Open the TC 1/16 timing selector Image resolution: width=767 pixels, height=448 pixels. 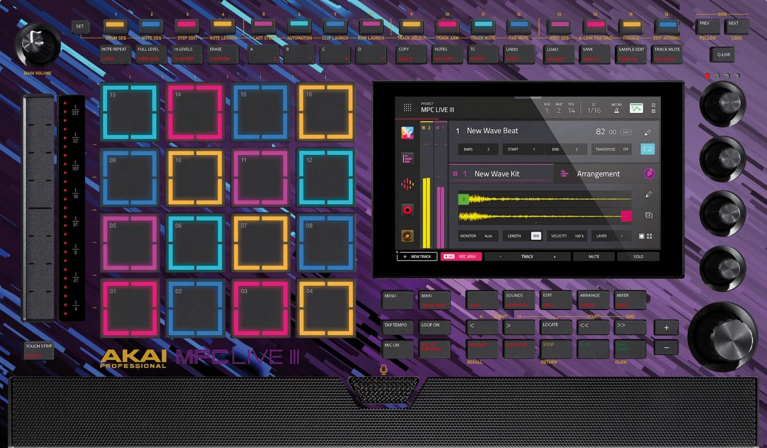pos(594,108)
